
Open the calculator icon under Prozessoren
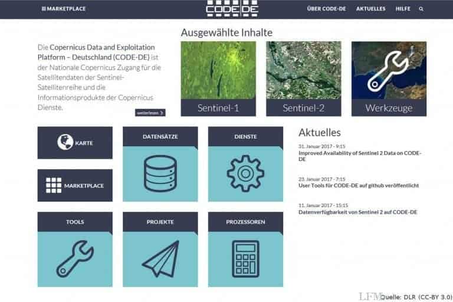[x=245, y=257]
